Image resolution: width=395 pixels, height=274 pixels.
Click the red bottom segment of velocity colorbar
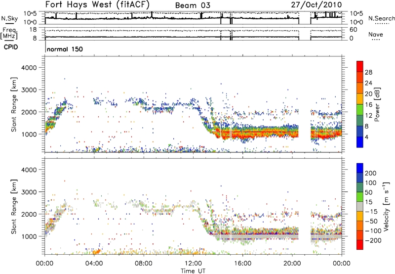[x=360, y=245]
